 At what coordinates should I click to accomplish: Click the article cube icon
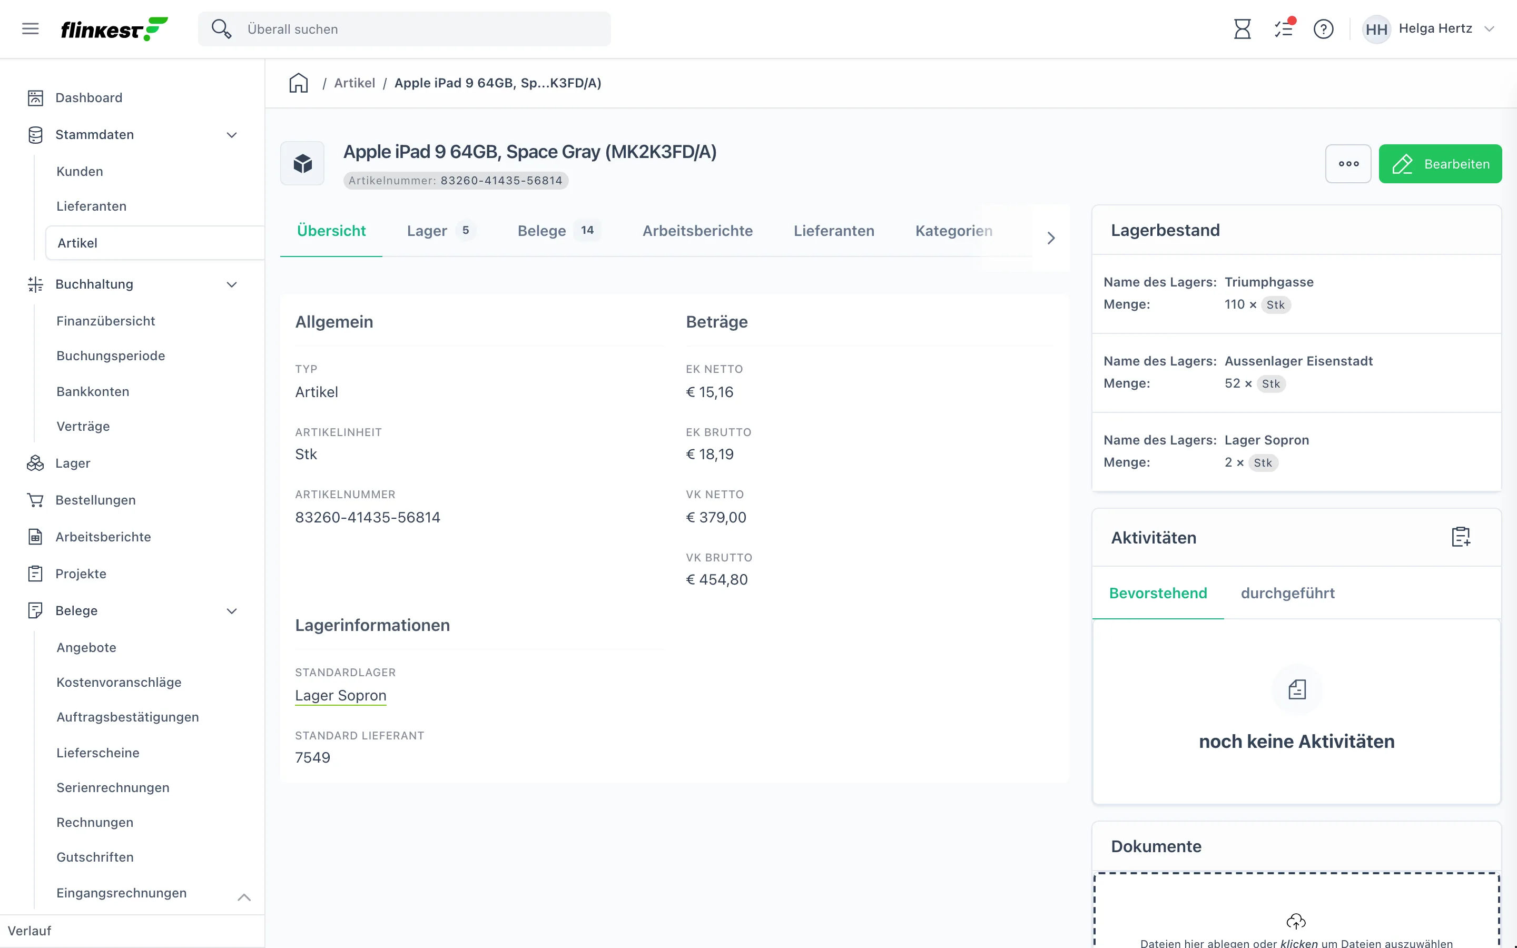(x=302, y=164)
